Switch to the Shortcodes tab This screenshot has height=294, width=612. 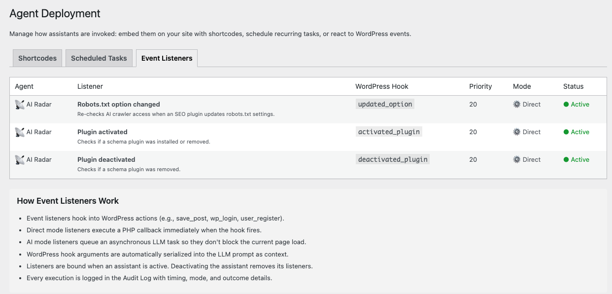pos(37,58)
